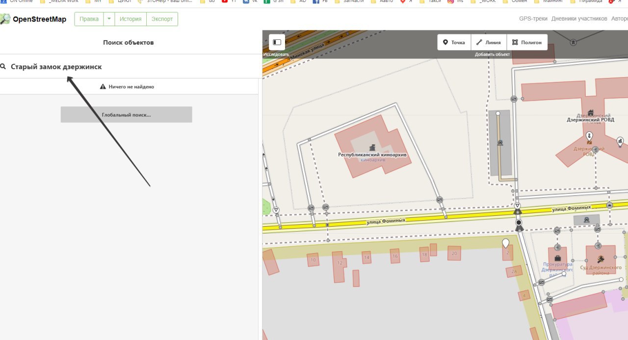The height and width of the screenshot is (340, 628).
Task: Select the white pin marker on building 2
Action: pyautogui.click(x=506, y=243)
